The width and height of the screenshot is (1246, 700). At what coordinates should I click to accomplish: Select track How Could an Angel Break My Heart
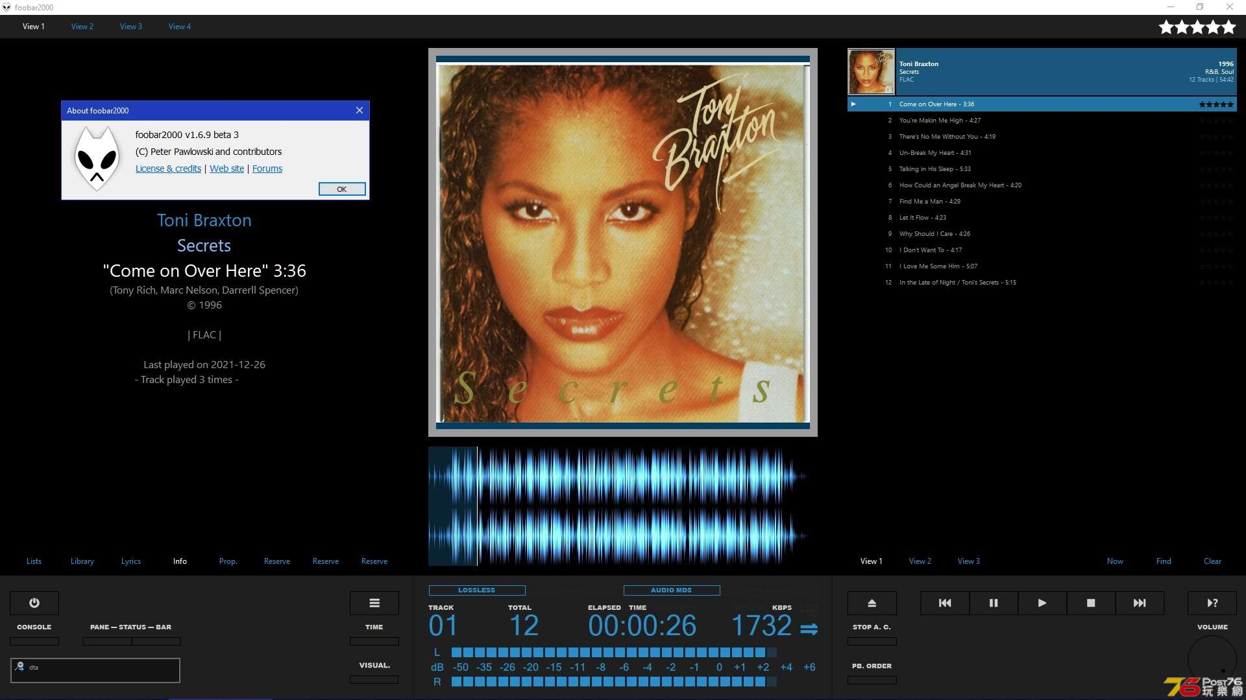pos(1042,185)
